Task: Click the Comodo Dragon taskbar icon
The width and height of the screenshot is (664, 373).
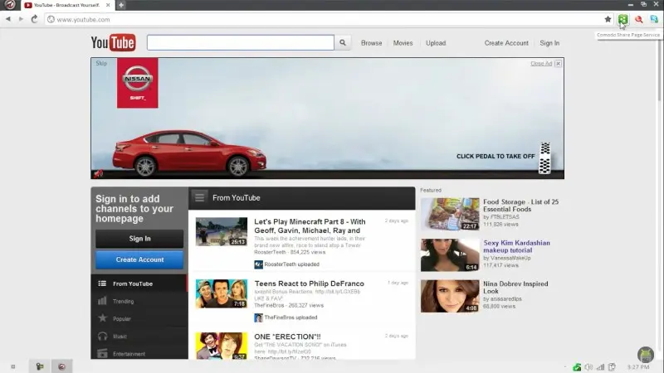Action: (x=61, y=366)
